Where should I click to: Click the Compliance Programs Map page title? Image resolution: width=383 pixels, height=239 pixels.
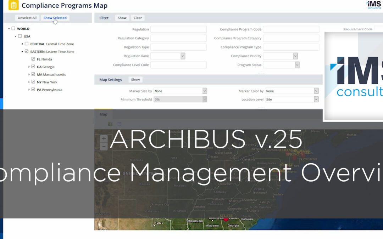(65, 5)
